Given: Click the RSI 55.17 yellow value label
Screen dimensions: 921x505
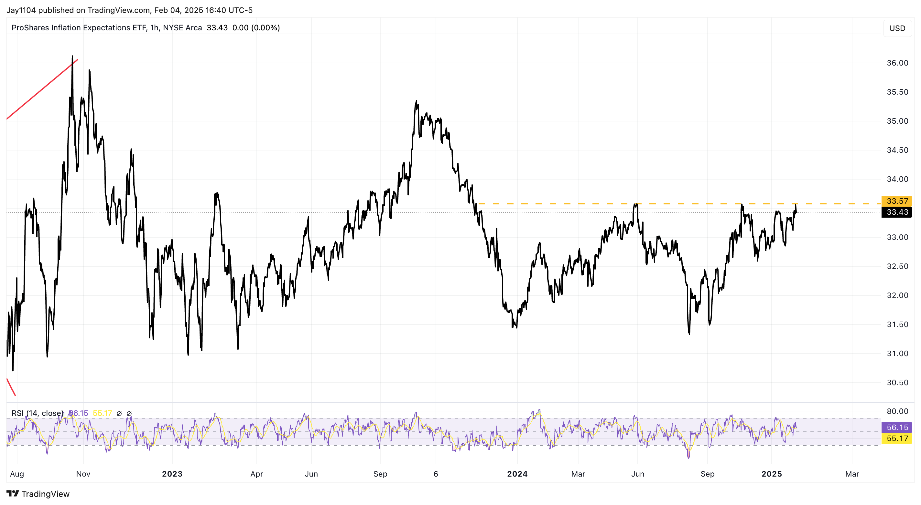Looking at the screenshot, I should (x=897, y=438).
